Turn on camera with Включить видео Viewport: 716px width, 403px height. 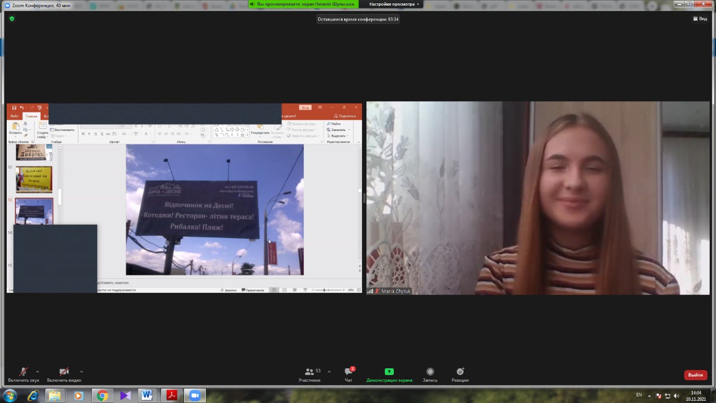(x=64, y=374)
